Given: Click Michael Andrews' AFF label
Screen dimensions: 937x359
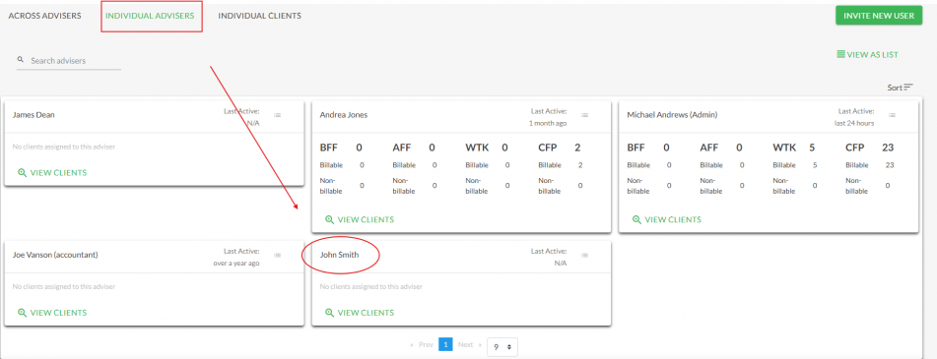Looking at the screenshot, I should 710,148.
